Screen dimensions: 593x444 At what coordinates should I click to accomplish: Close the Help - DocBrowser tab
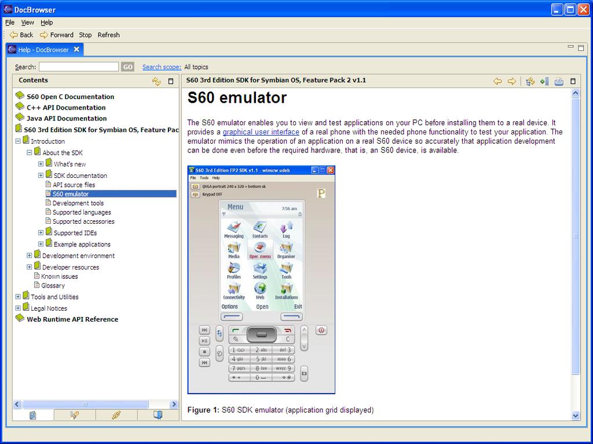tap(76, 49)
